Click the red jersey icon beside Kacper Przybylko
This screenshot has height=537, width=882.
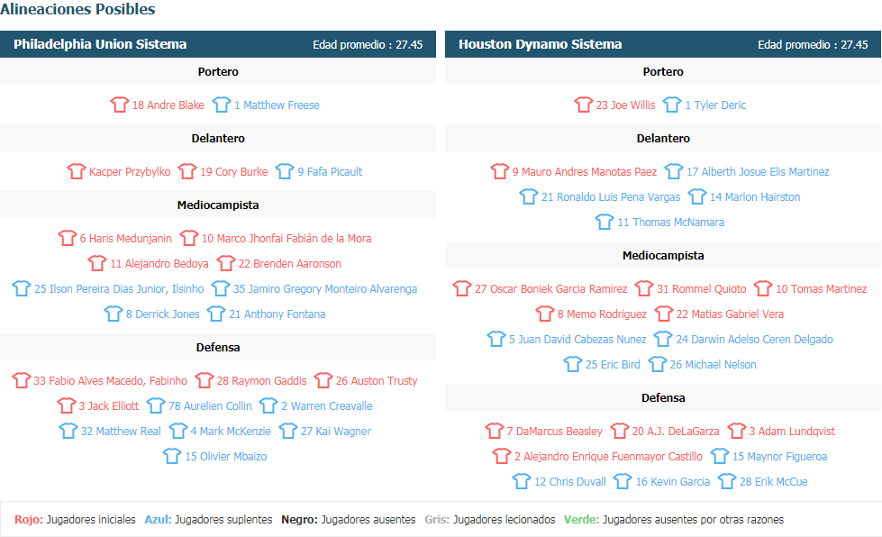[77, 171]
